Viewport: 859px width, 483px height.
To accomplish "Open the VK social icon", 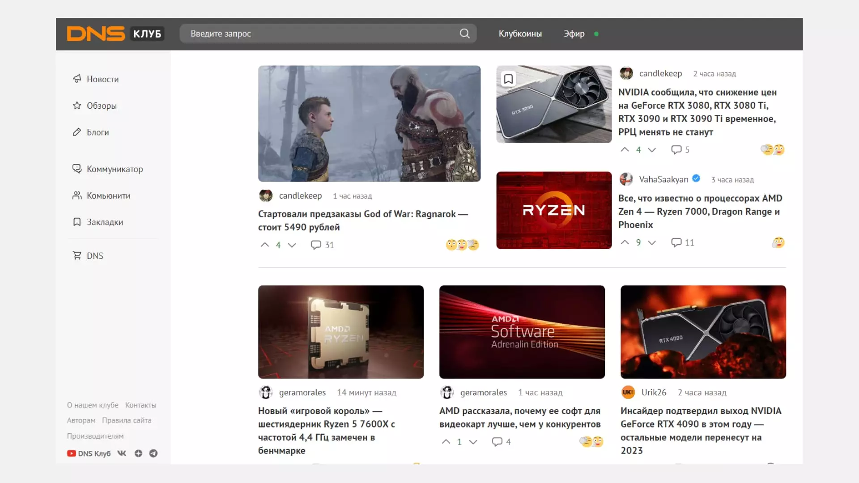I will (122, 453).
